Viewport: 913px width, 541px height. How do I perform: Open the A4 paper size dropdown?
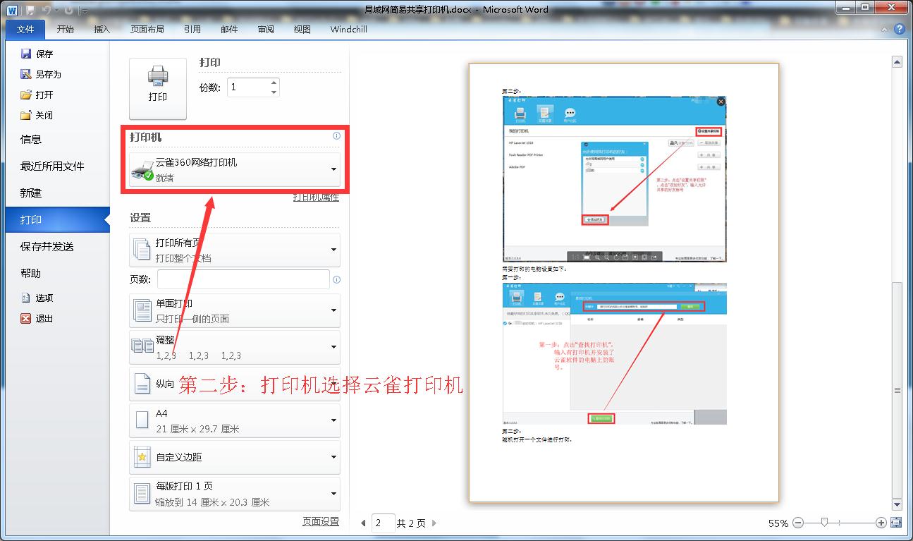[x=235, y=421]
